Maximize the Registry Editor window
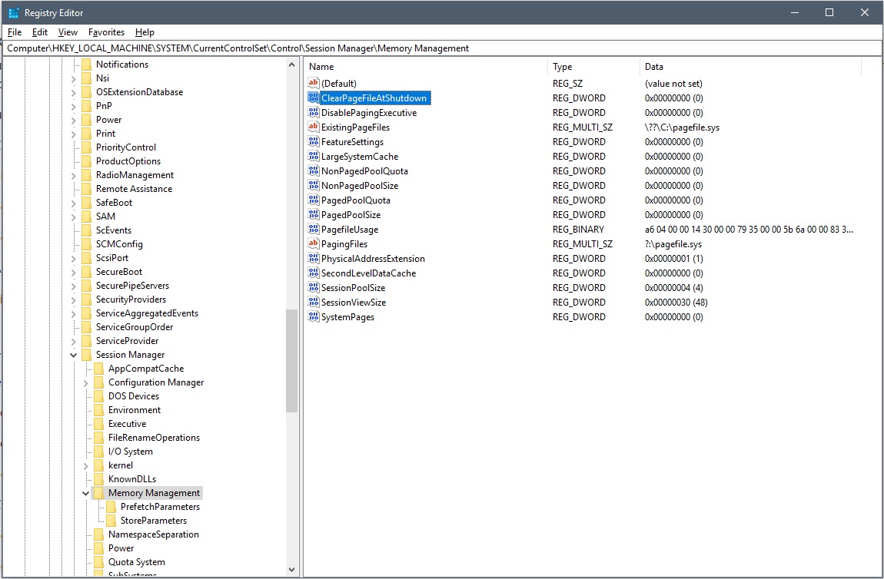The width and height of the screenshot is (884, 579). pyautogui.click(x=829, y=12)
